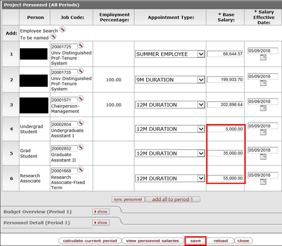Click job code lookup icon beside 20001668
The height and width of the screenshot is (246, 282).
[x=81, y=169]
